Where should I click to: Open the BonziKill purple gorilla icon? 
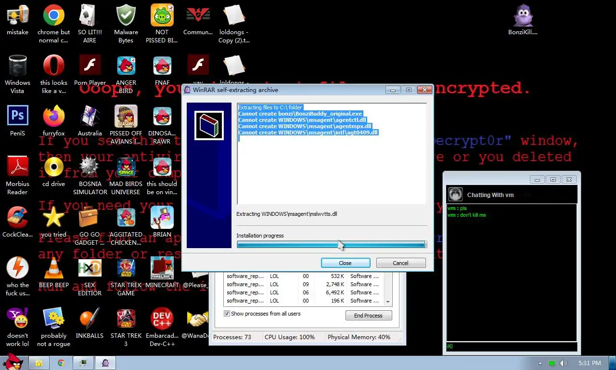523,20
